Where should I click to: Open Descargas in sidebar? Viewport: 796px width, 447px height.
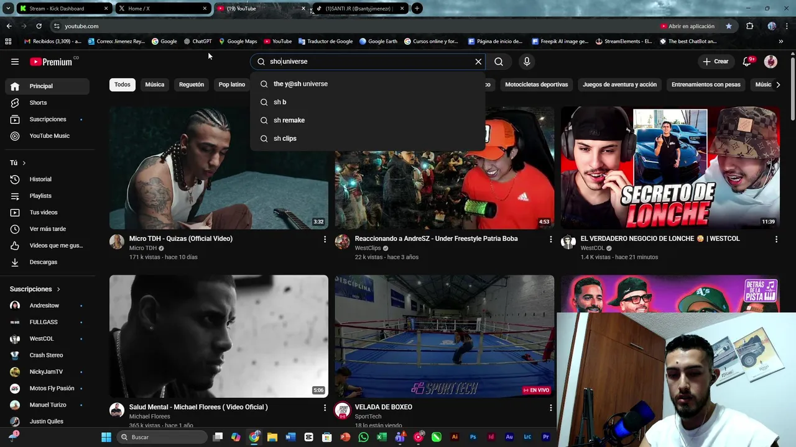pyautogui.click(x=47, y=262)
